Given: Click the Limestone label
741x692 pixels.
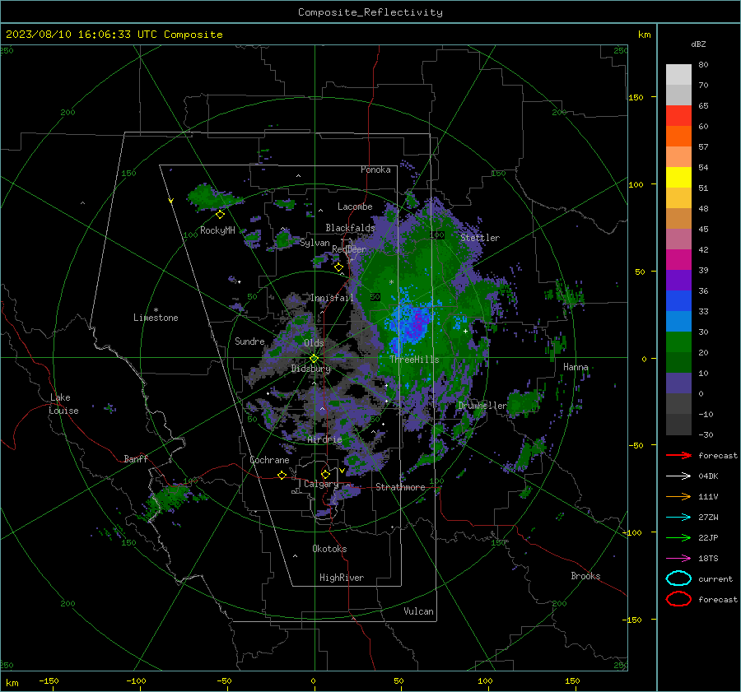Looking at the screenshot, I should pyautogui.click(x=156, y=318).
